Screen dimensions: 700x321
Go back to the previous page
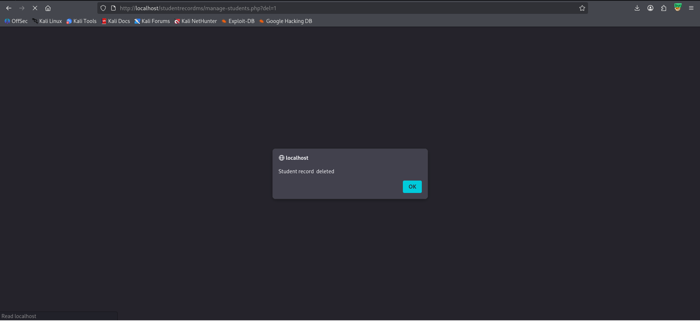click(x=9, y=8)
